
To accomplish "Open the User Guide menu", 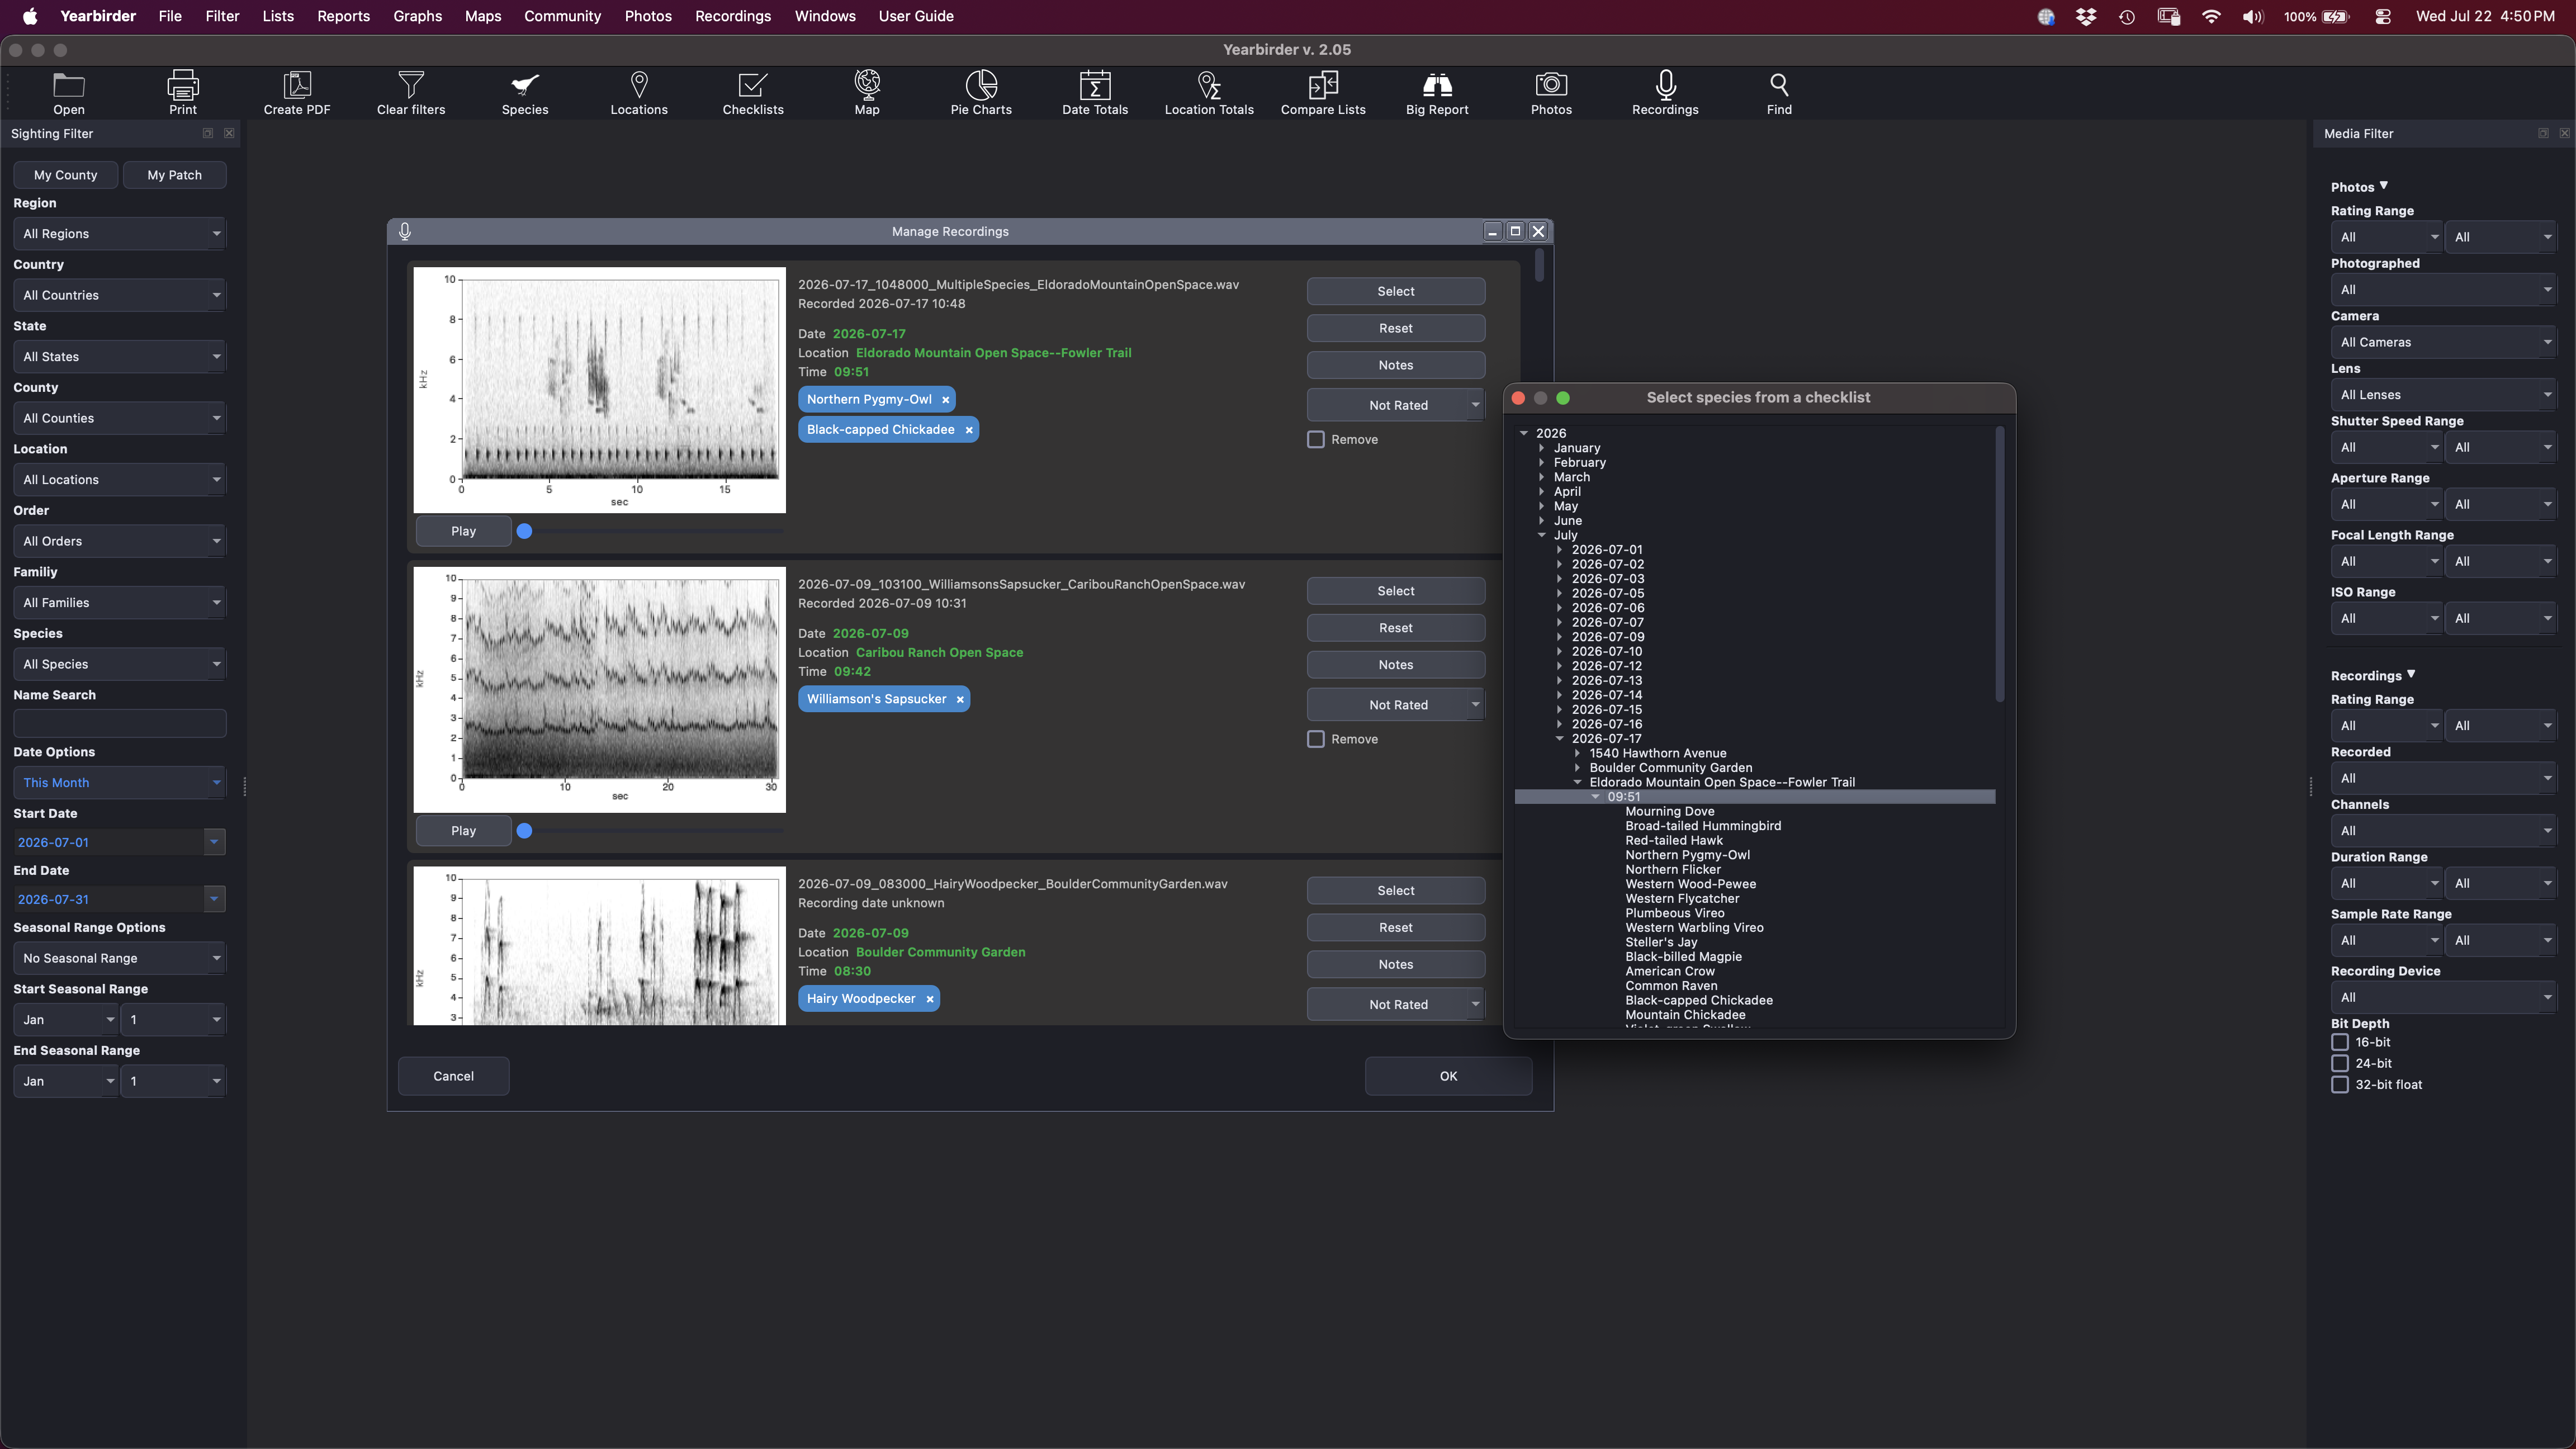I will click(916, 16).
